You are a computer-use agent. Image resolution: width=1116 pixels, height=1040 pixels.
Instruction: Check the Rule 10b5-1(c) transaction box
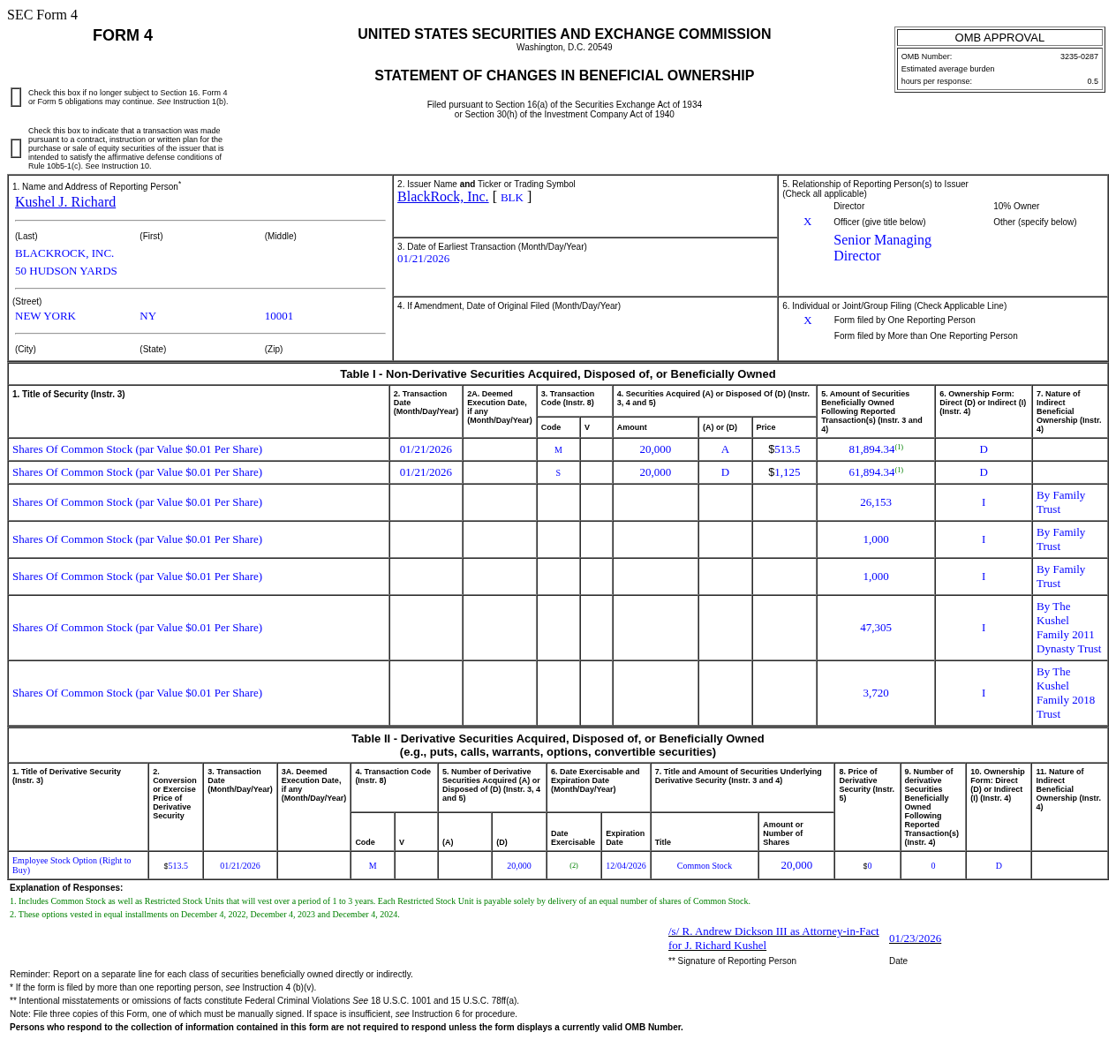tap(16, 148)
